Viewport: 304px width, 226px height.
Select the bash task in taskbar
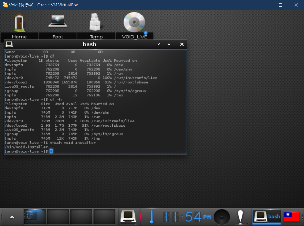pos(267,217)
